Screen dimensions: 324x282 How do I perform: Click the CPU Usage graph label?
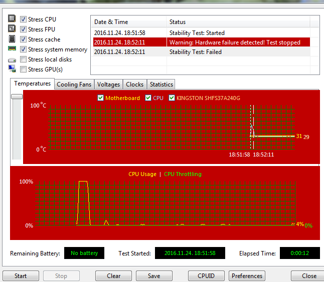point(142,174)
